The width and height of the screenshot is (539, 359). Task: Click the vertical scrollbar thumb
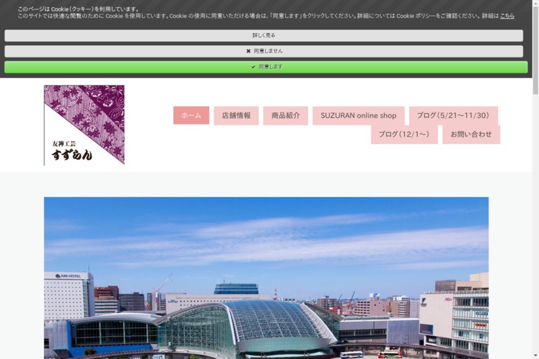(535, 51)
